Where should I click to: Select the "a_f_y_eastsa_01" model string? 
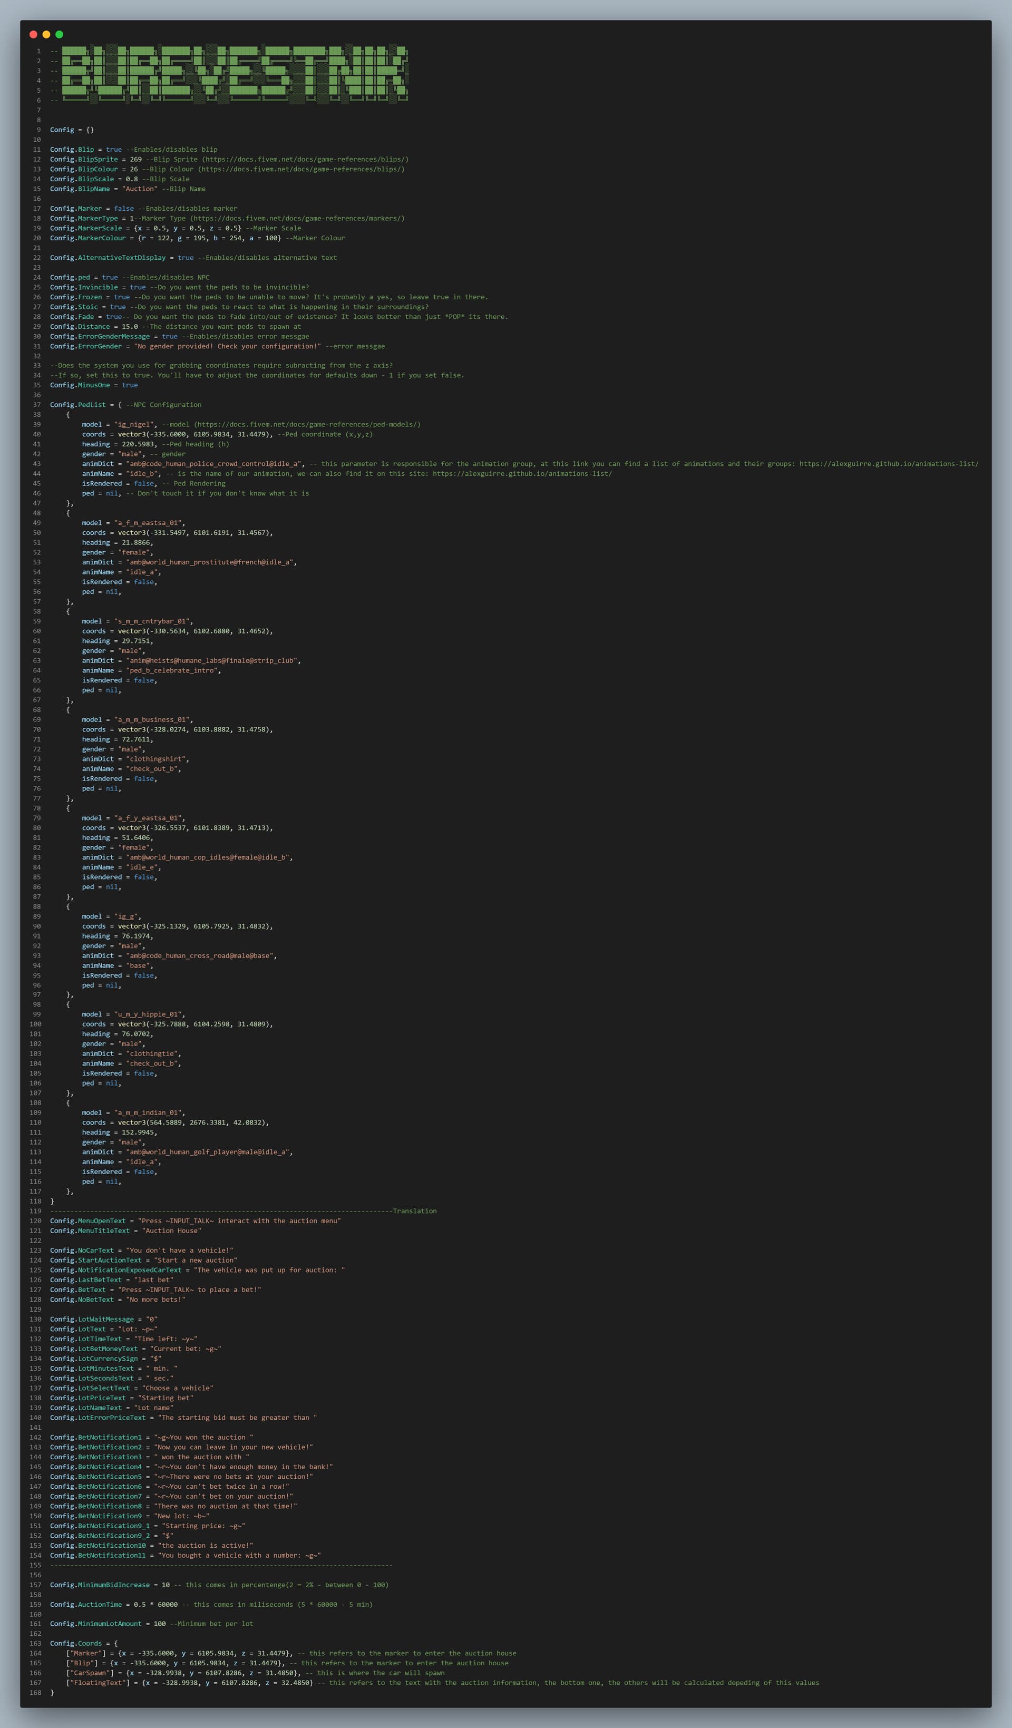pos(148,818)
